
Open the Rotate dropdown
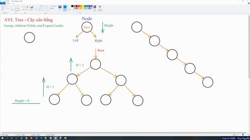pyautogui.click(x=18, y=10)
